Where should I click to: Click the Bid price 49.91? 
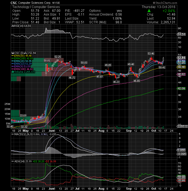(56, 19)
